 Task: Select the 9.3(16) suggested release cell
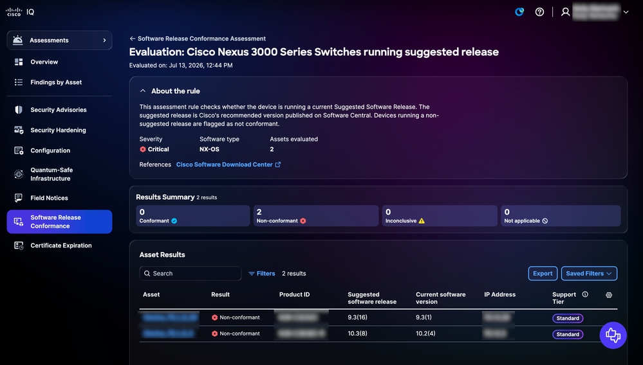pyautogui.click(x=358, y=317)
